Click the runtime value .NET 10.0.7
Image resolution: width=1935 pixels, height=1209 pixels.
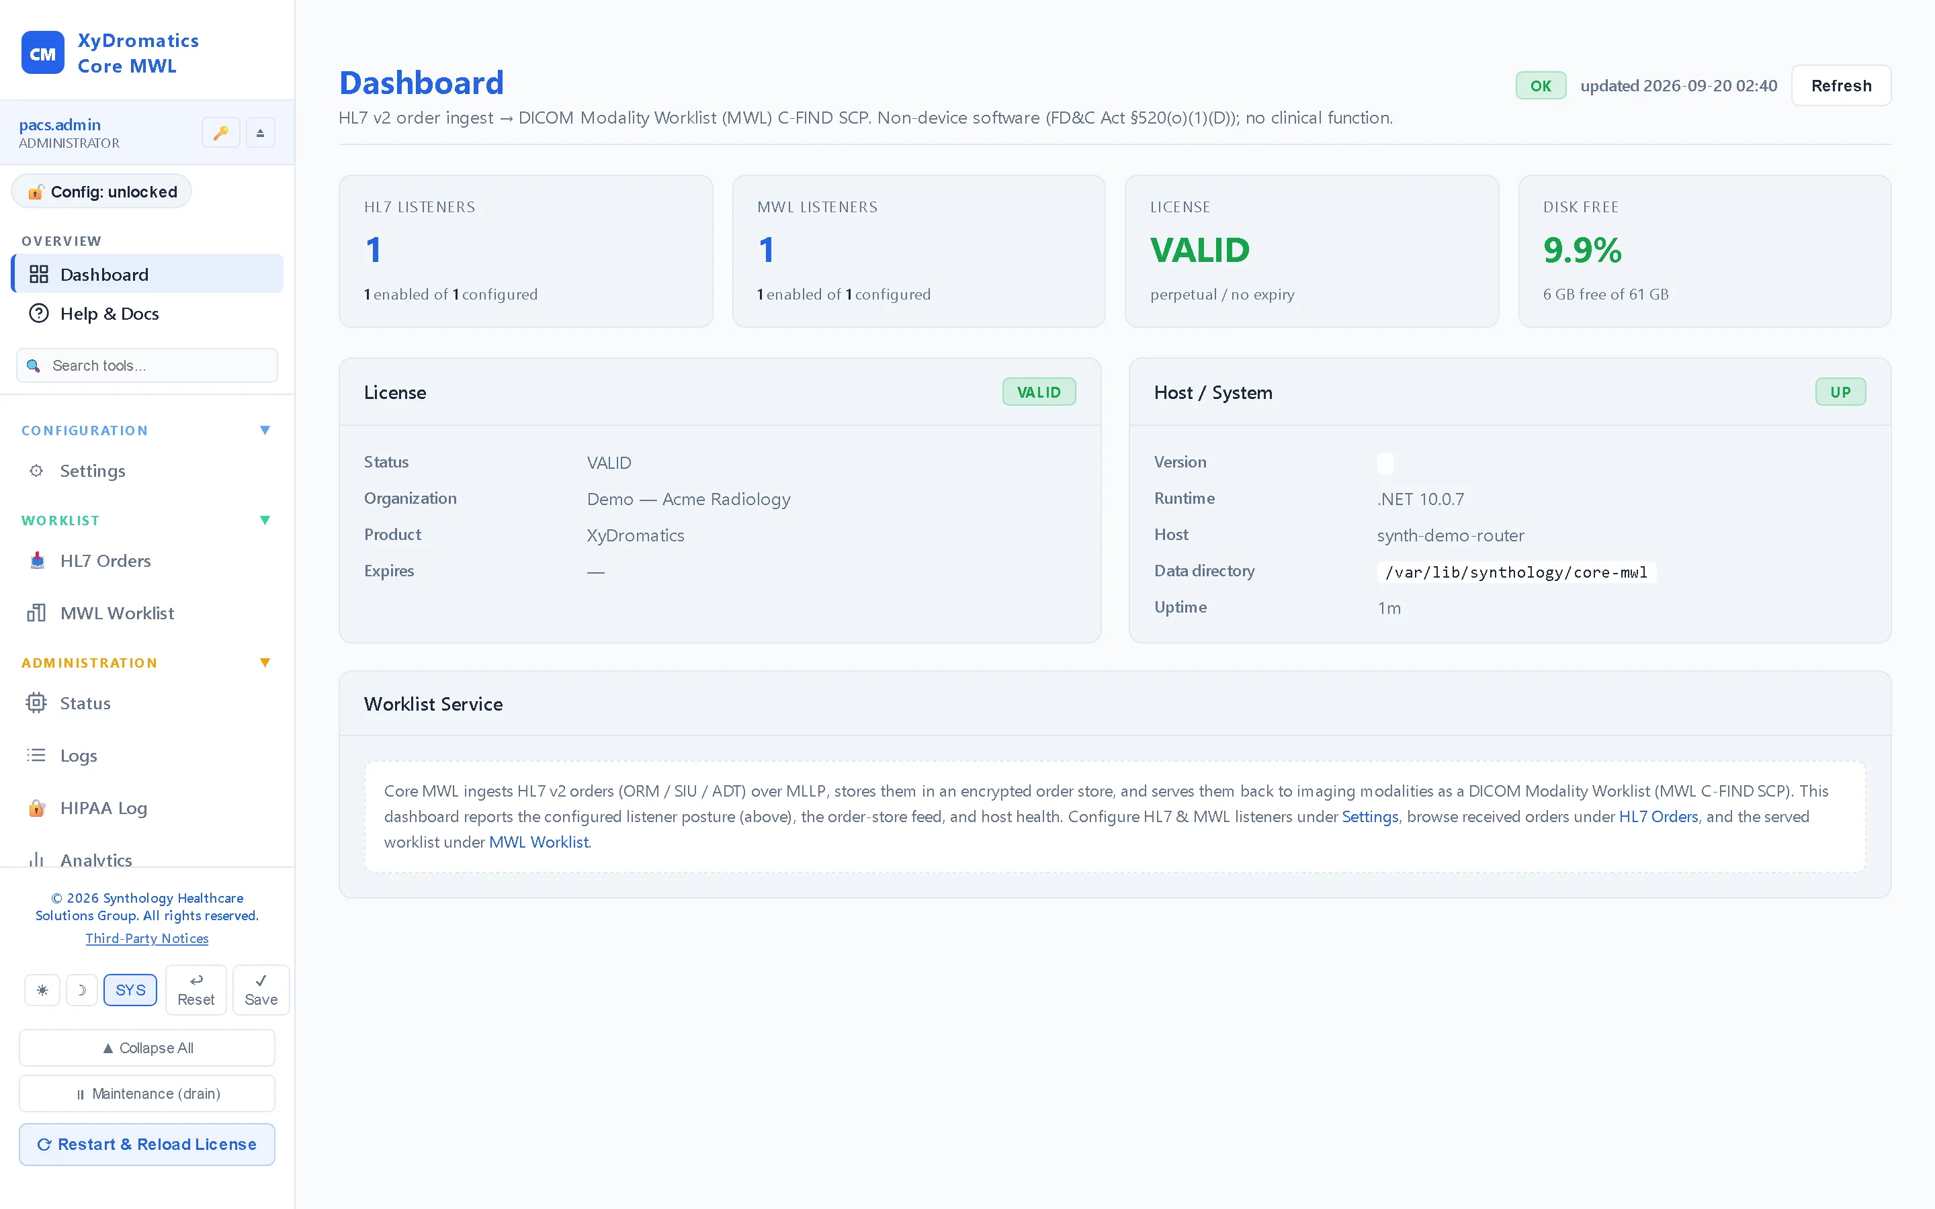point(1421,499)
